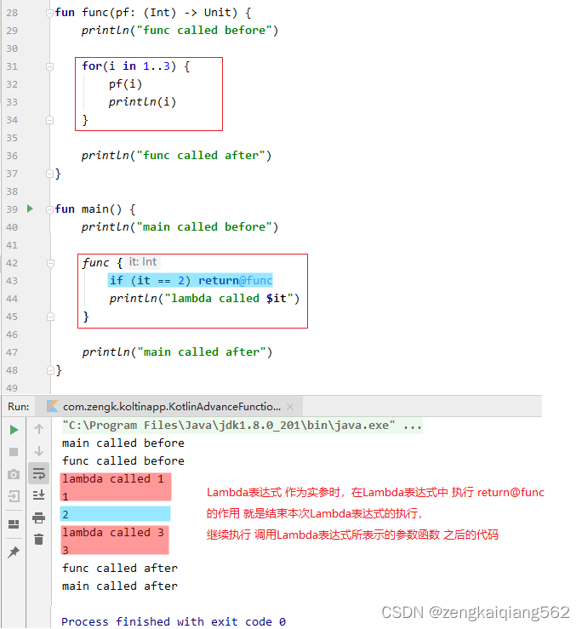Click the exit/restore layout icon in Run panel

tap(14, 496)
